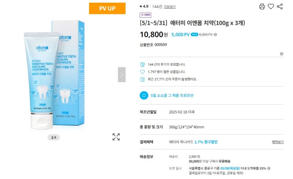The width and height of the screenshot is (293, 179).
Task: Click the recent orders document icon
Action: point(143,79)
